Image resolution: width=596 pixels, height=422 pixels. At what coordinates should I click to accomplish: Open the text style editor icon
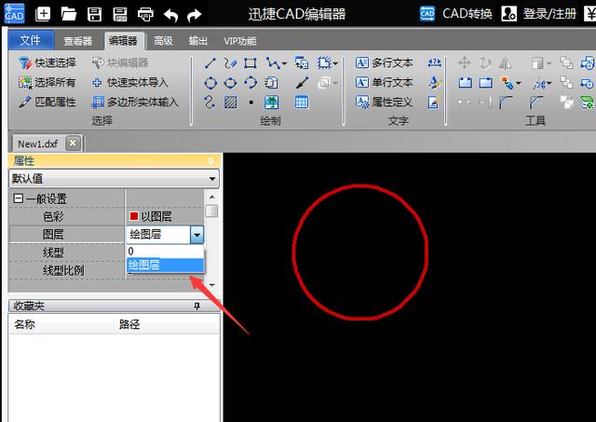(435, 83)
